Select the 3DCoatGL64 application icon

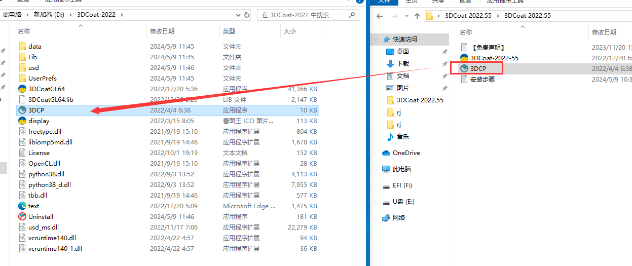coord(22,89)
